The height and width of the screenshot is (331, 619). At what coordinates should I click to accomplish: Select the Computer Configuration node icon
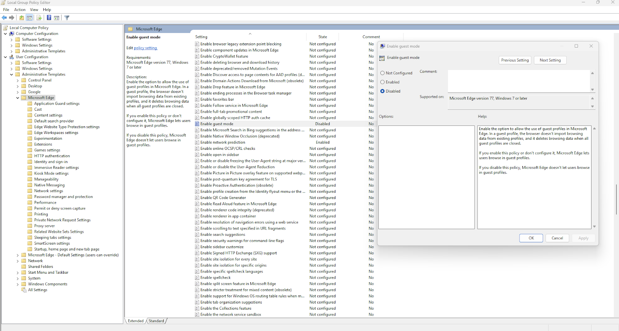[12, 34]
